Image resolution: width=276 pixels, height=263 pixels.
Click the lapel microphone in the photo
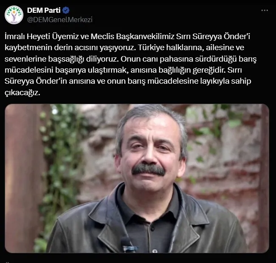[x=128, y=245]
